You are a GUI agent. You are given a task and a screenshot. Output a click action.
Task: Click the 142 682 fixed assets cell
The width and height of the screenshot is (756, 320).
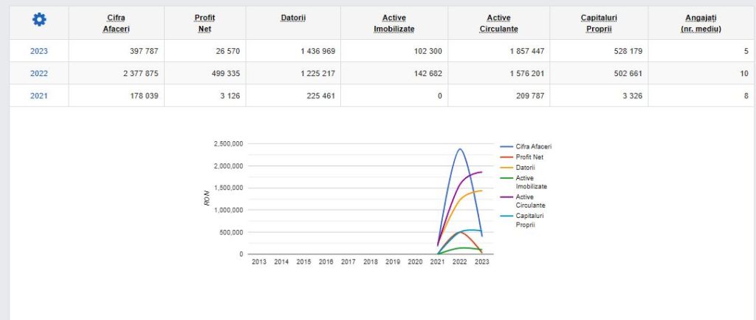coord(394,73)
